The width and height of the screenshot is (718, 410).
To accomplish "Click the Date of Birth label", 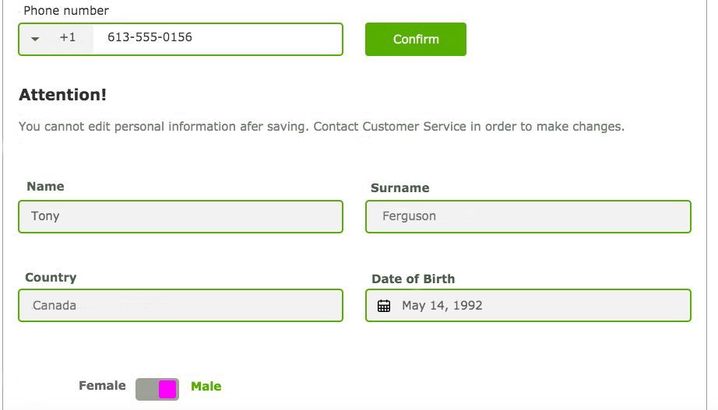I will pyautogui.click(x=413, y=279).
